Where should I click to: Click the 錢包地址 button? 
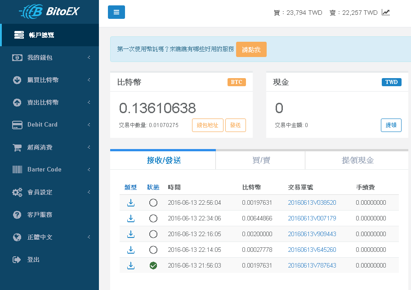[208, 125]
